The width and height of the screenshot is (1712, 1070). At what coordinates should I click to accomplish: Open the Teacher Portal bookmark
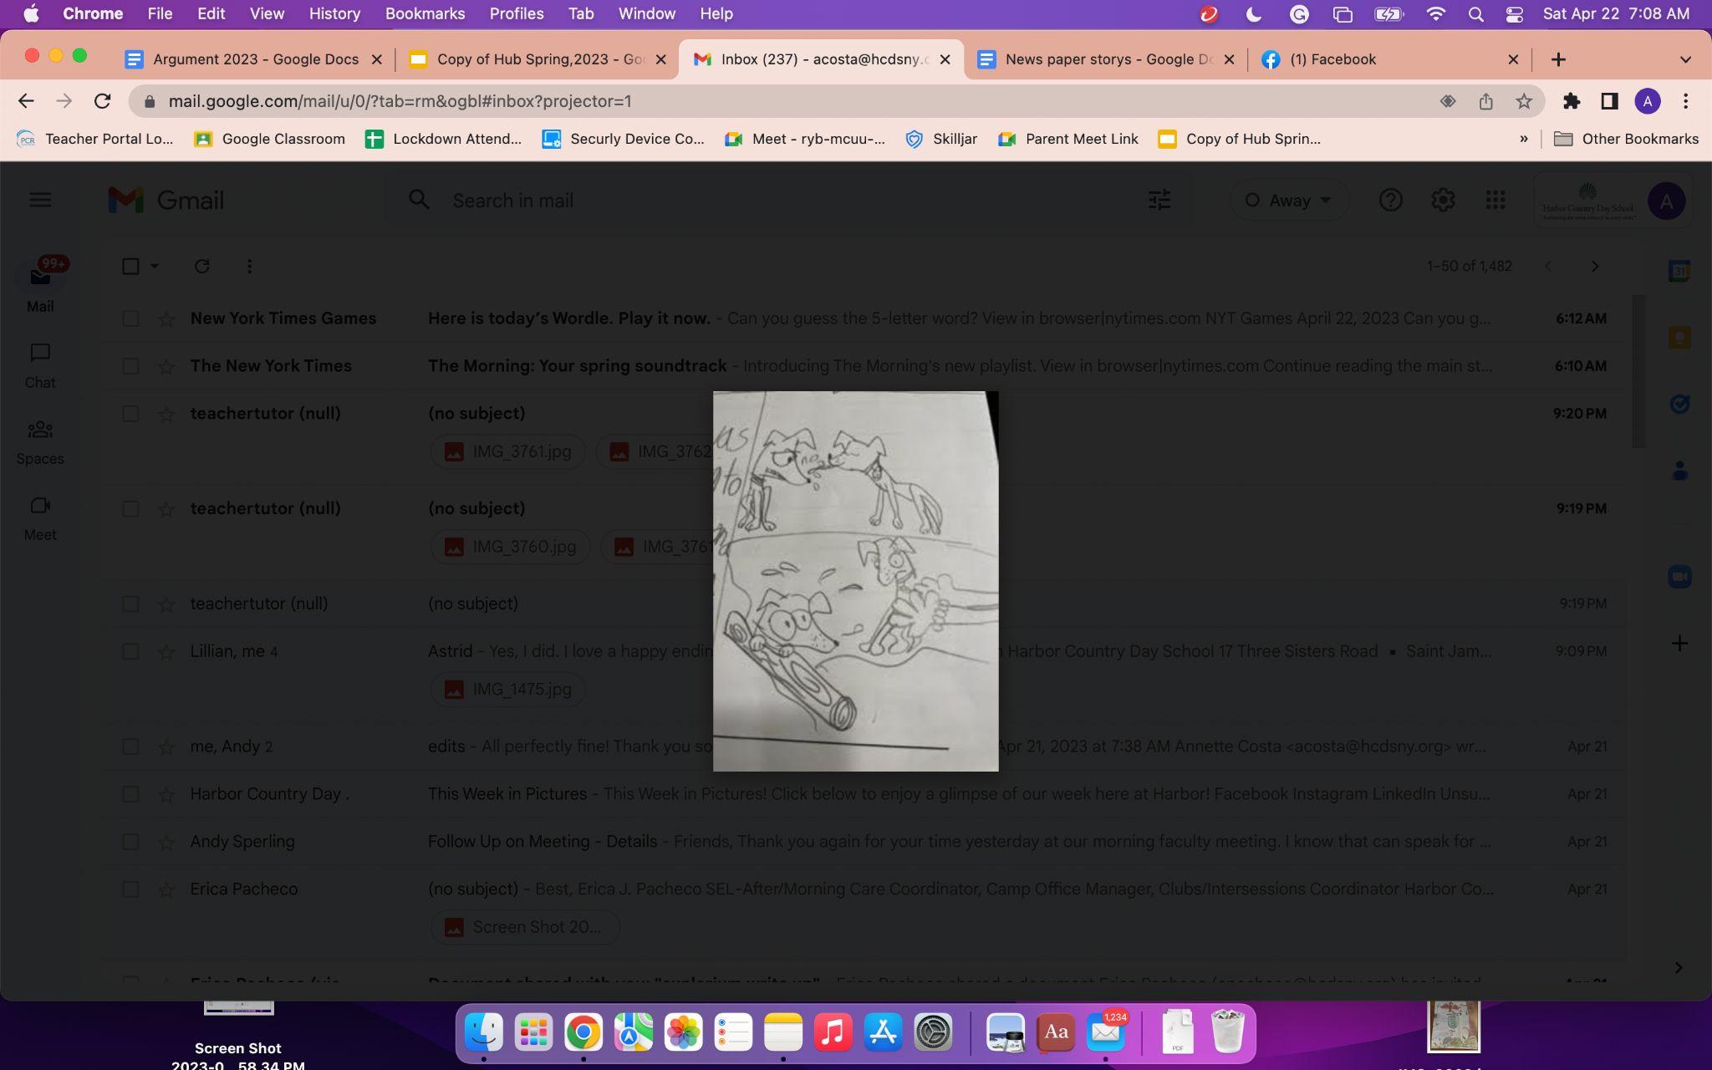click(x=96, y=139)
